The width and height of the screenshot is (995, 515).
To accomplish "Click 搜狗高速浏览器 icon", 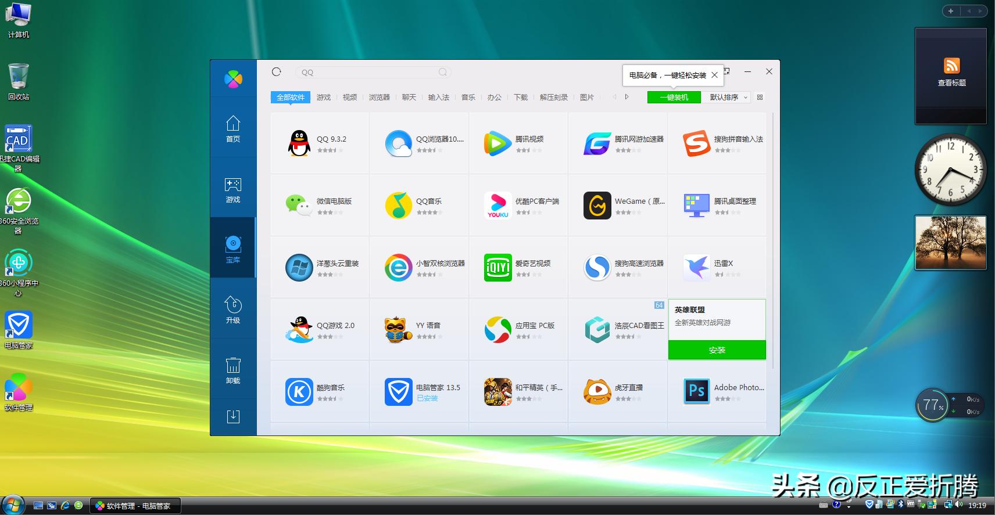I will [x=597, y=268].
